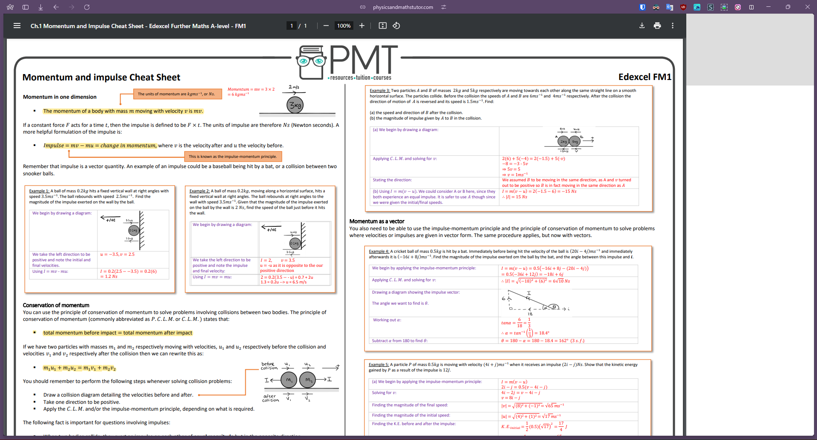Click the 100% zoom level field
The width and height of the screenshot is (817, 440).
tap(344, 26)
